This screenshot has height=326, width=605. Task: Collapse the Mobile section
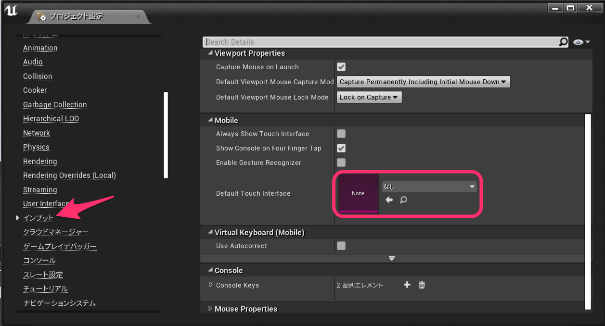(x=210, y=120)
